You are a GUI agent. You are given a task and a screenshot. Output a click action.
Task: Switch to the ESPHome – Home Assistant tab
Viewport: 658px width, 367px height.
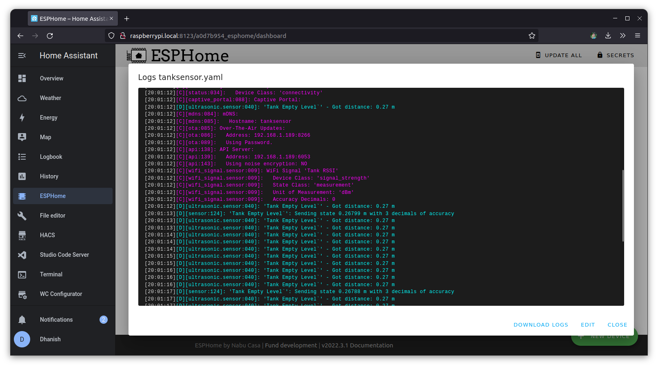click(x=73, y=19)
